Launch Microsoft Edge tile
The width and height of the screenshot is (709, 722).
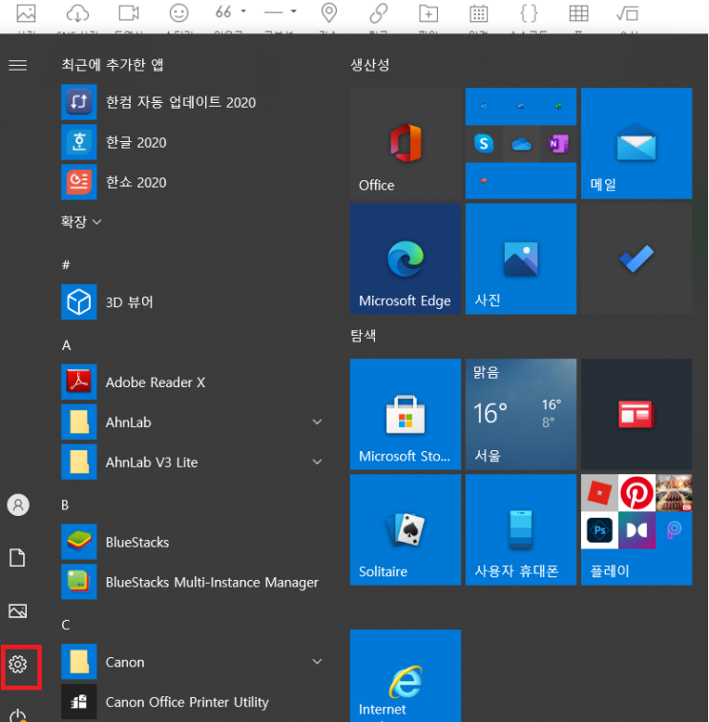(406, 258)
